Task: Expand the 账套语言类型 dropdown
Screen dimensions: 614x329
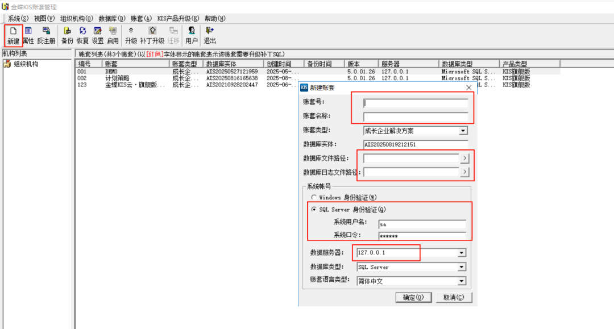Action: (462, 281)
